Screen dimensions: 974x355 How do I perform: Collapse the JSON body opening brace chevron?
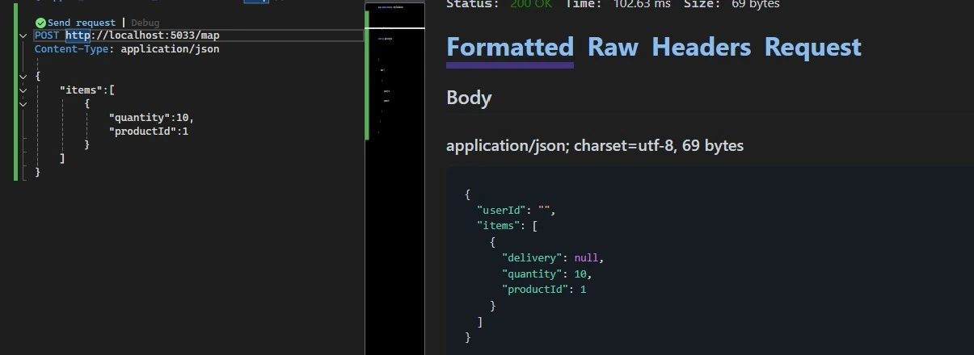(23, 77)
